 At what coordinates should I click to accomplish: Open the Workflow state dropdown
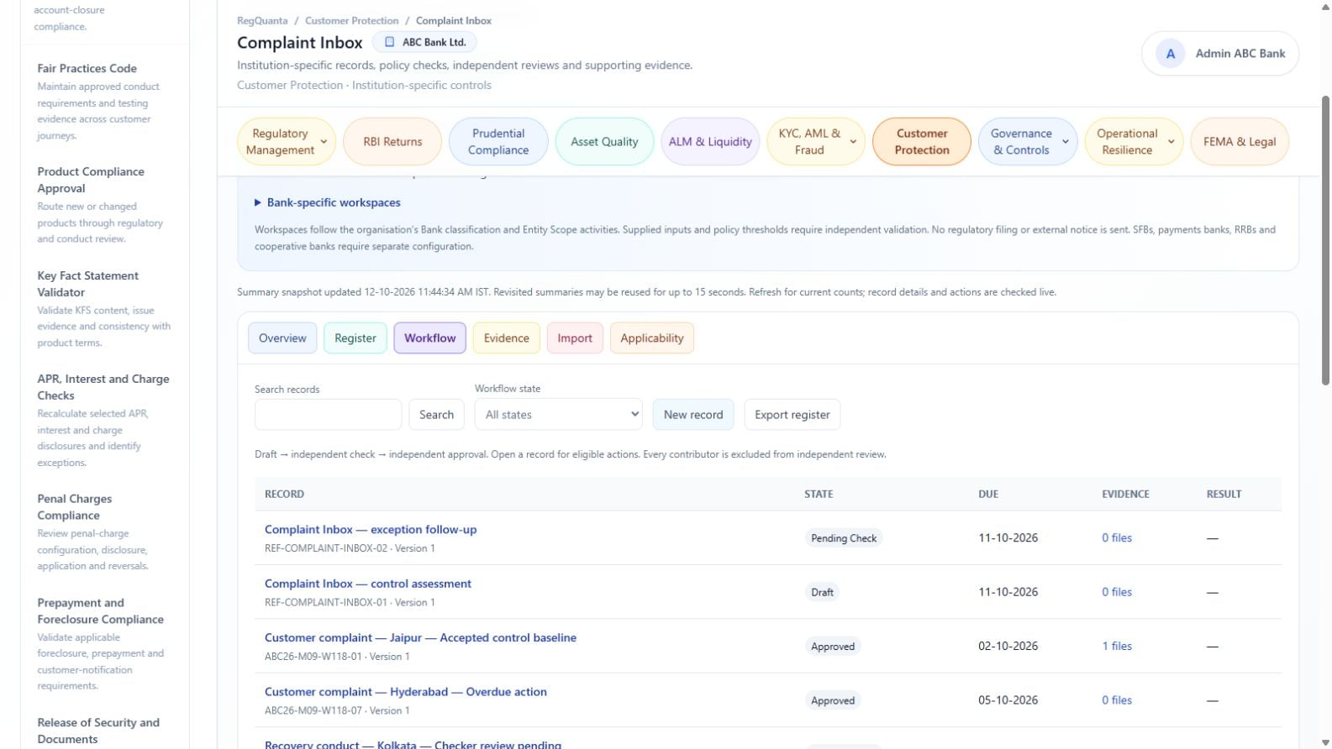559,415
